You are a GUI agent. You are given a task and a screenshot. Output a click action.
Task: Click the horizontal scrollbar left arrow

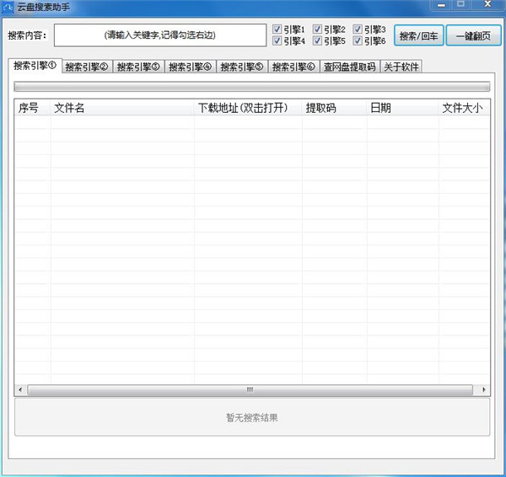coord(20,390)
